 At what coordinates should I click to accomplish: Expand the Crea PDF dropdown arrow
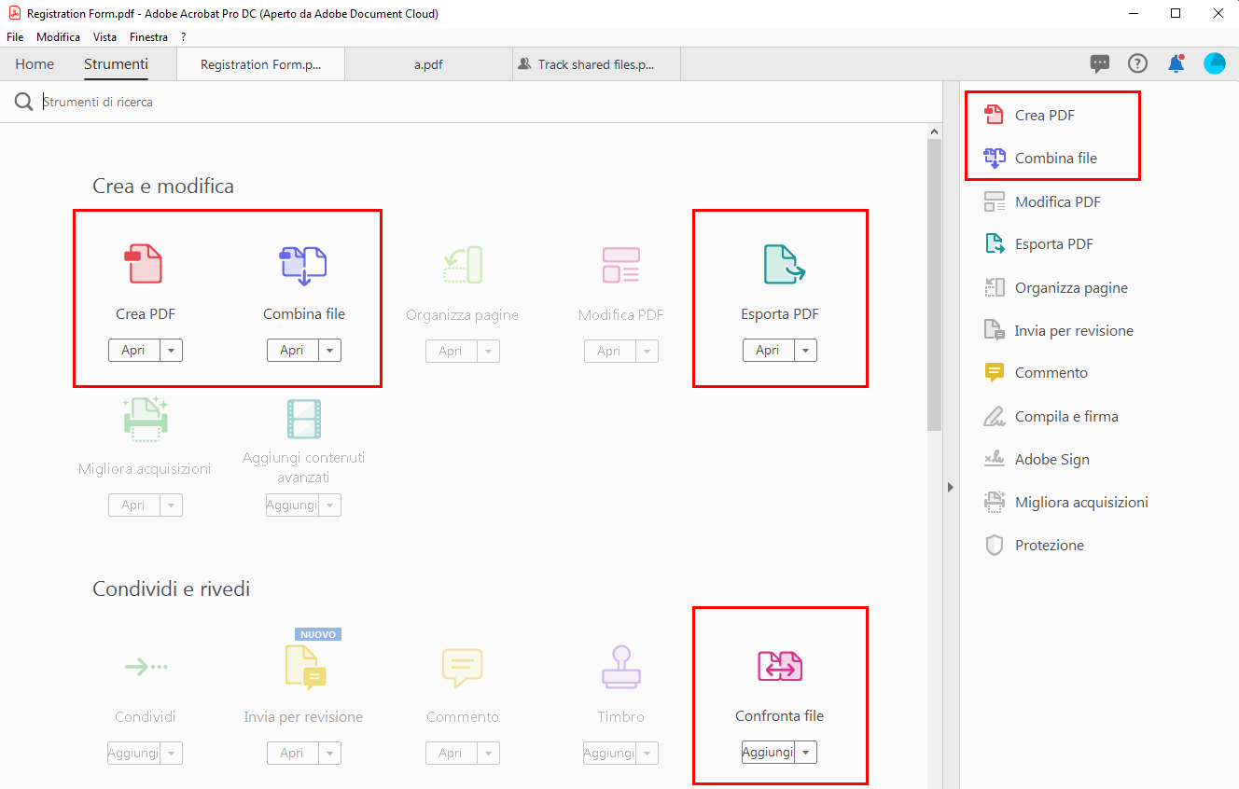(171, 350)
